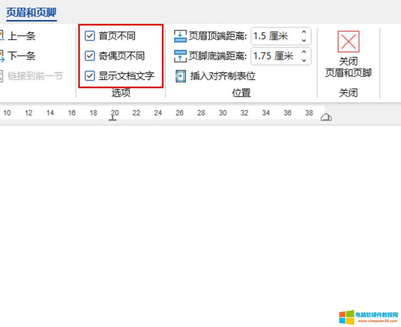This screenshot has width=401, height=327.
Task: Disable the 显示文档文字 checkbox
Action: click(90, 76)
